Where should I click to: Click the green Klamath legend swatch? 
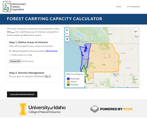click(68, 85)
